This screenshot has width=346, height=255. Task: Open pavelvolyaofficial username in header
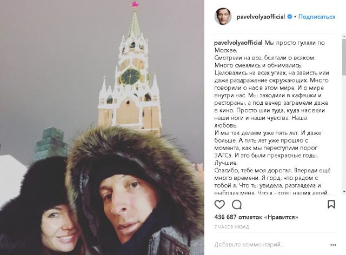coord(261,17)
